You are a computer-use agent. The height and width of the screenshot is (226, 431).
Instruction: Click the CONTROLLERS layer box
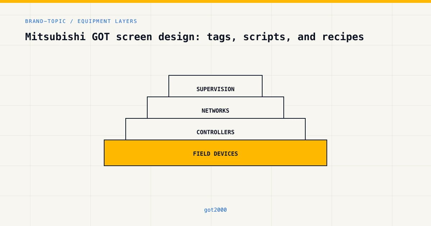point(215,129)
